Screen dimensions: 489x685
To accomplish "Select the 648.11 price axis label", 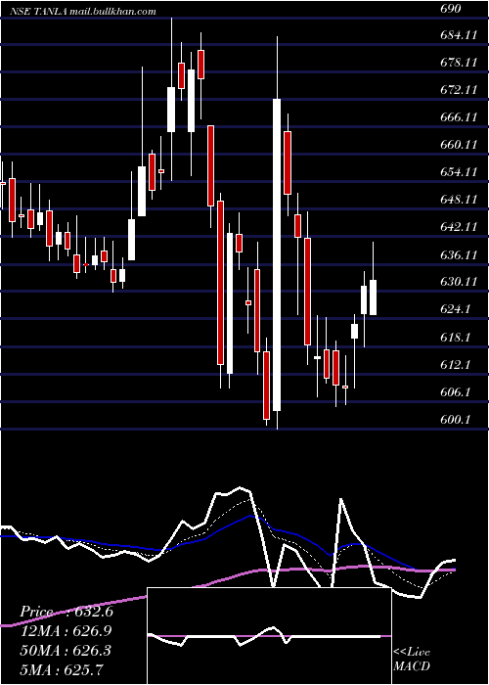I will coord(459,200).
